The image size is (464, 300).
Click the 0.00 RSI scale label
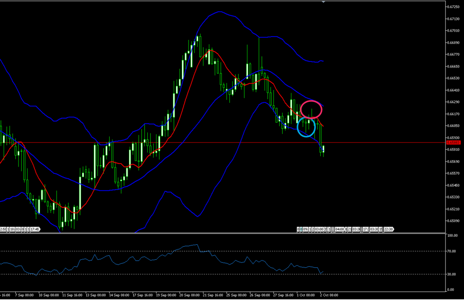[451, 290]
